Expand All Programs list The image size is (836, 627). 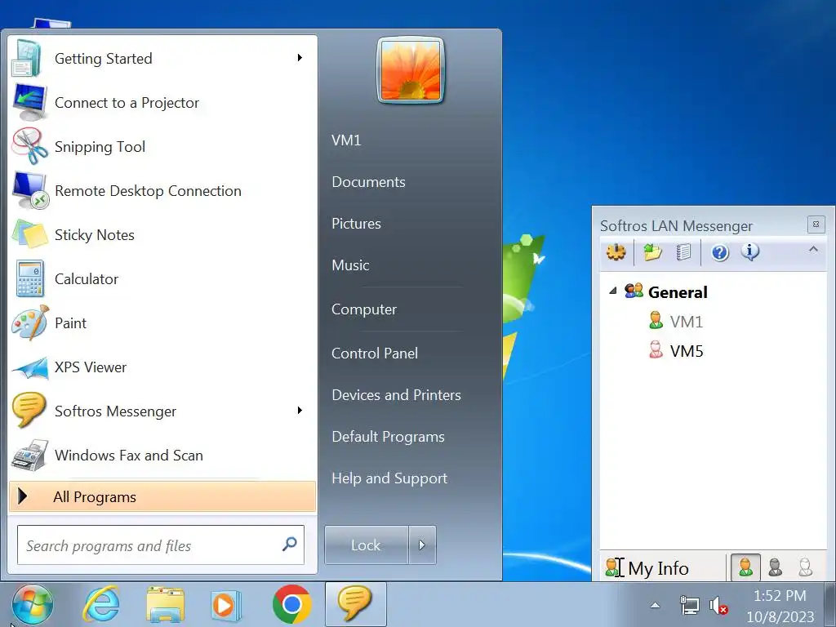click(x=162, y=496)
